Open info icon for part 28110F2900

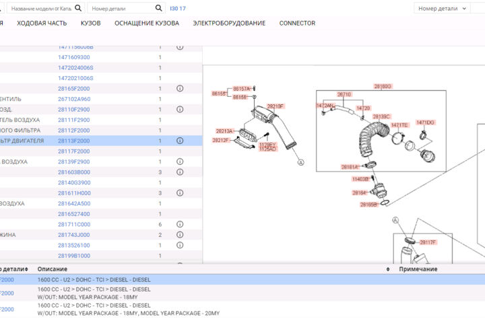coord(180,110)
